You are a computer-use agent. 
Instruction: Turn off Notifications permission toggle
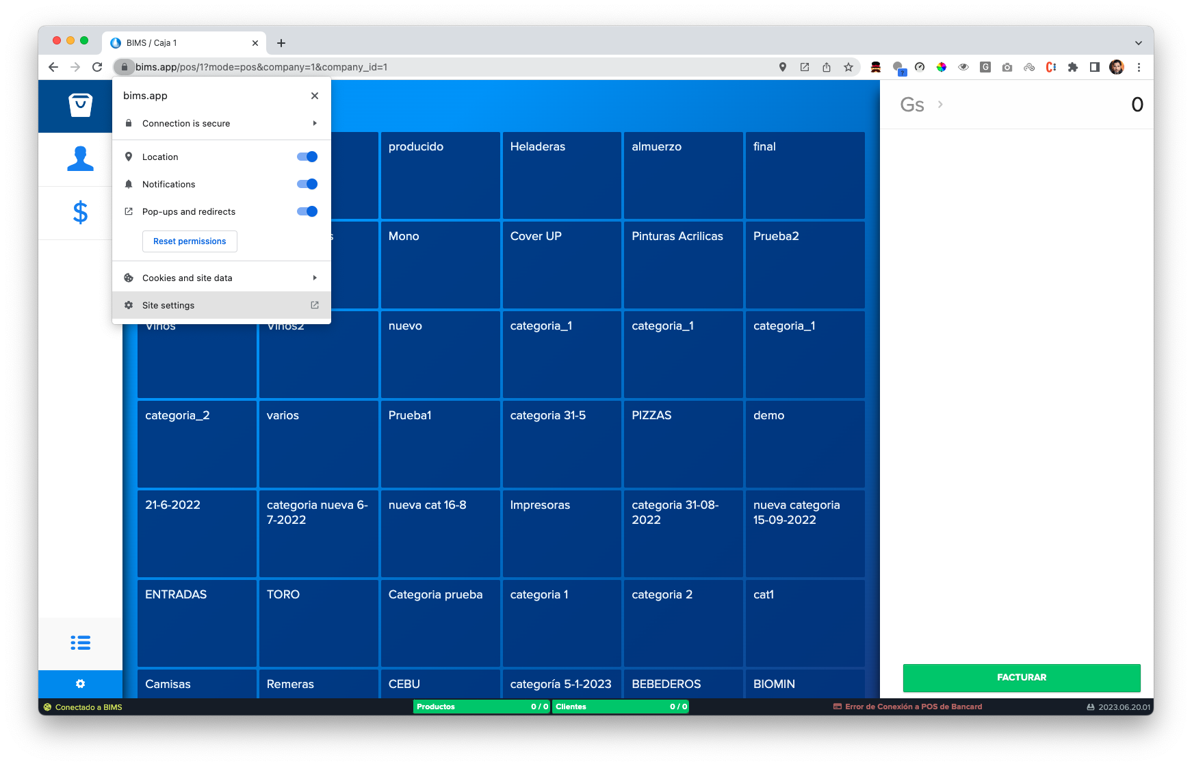307,184
